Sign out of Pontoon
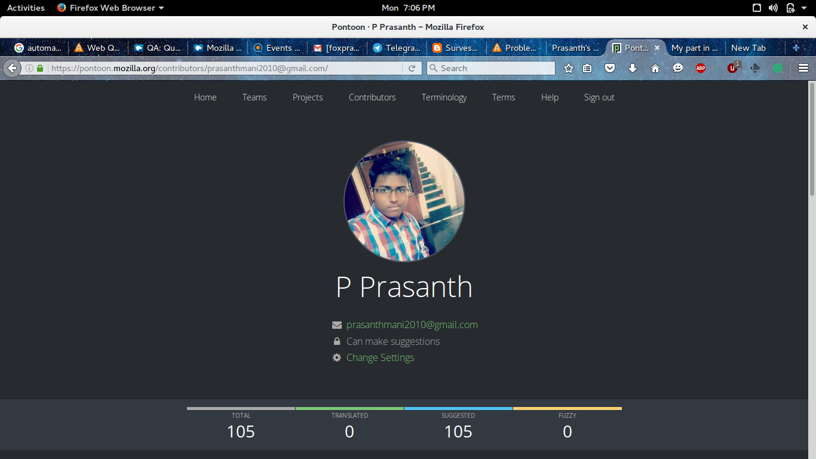Screen dimensions: 816x459 click(x=599, y=97)
